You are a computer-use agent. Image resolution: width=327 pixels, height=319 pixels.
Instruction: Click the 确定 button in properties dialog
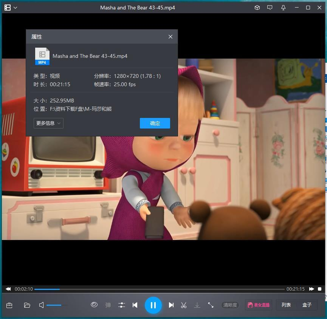[155, 123]
